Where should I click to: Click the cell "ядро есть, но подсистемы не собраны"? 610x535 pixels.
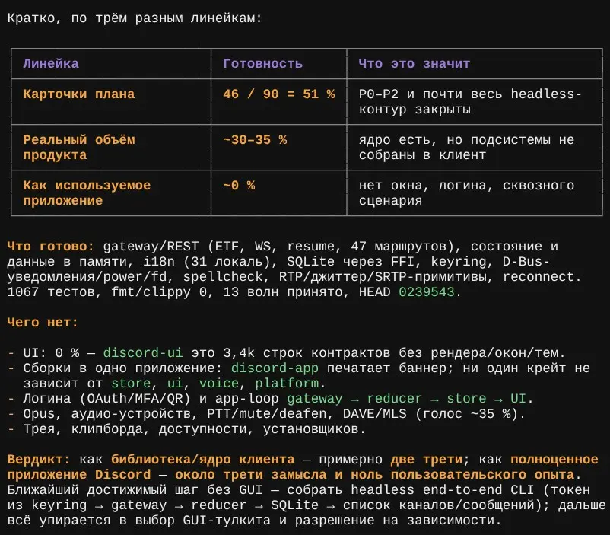466,147
